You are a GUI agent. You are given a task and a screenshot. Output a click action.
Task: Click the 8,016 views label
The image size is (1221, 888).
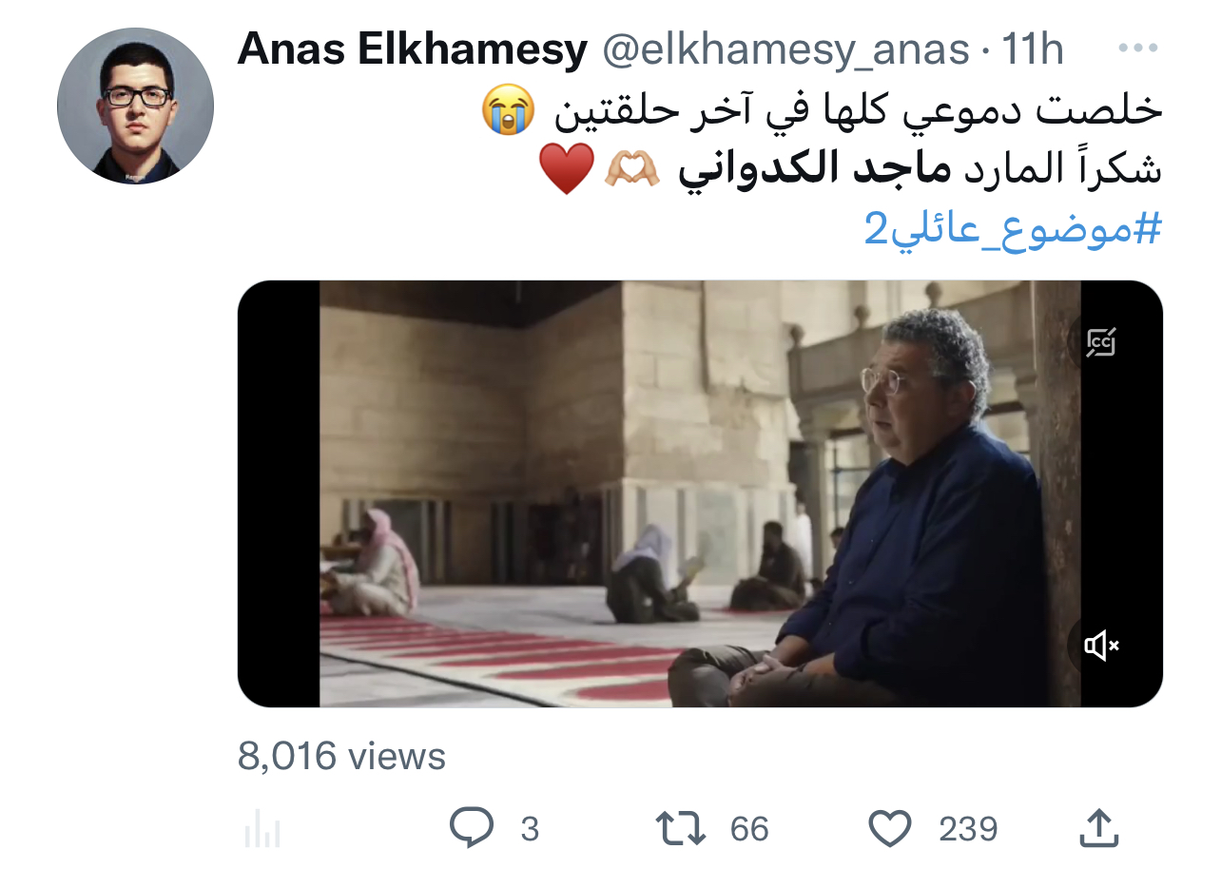(341, 757)
